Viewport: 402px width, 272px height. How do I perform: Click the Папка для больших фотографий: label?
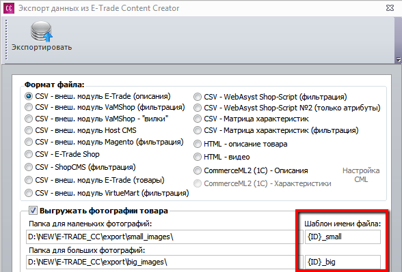point(87,250)
